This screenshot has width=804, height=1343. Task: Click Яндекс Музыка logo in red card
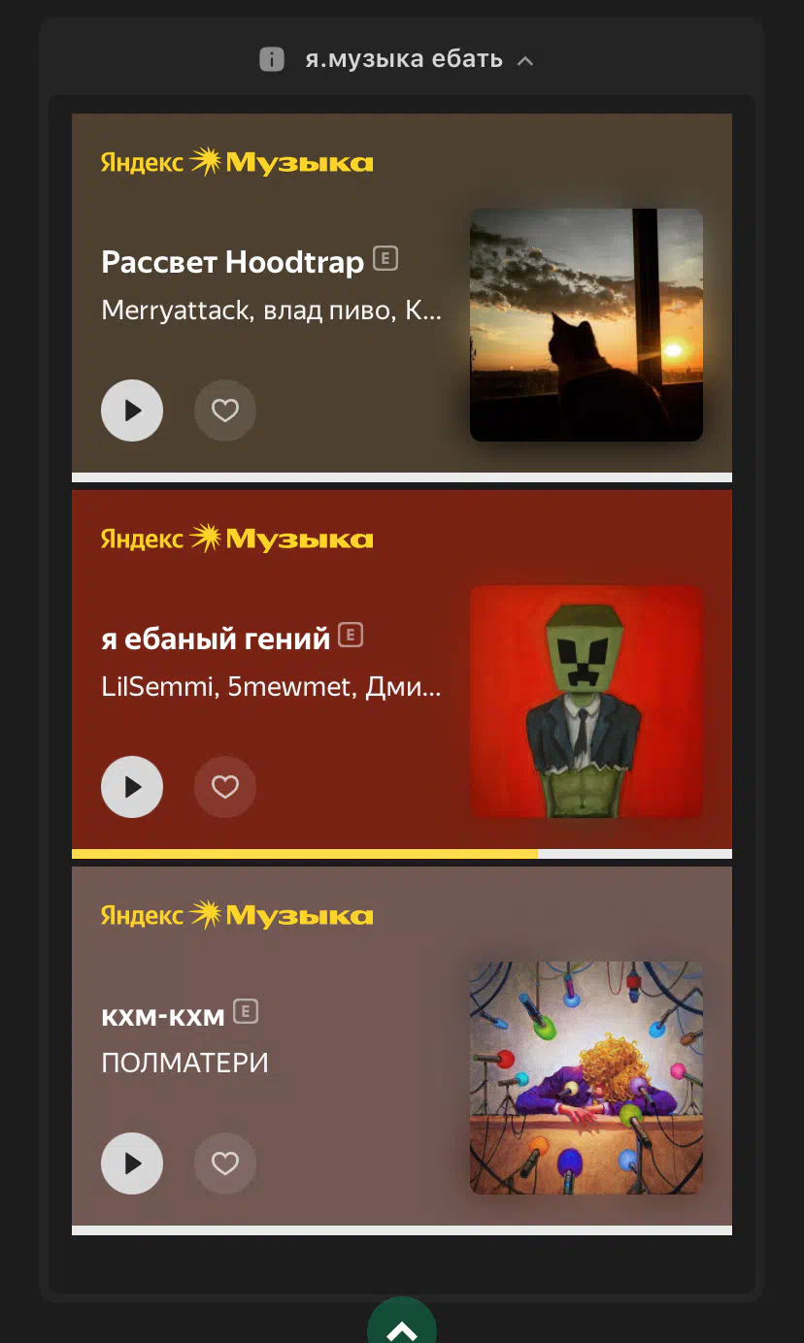237,539
